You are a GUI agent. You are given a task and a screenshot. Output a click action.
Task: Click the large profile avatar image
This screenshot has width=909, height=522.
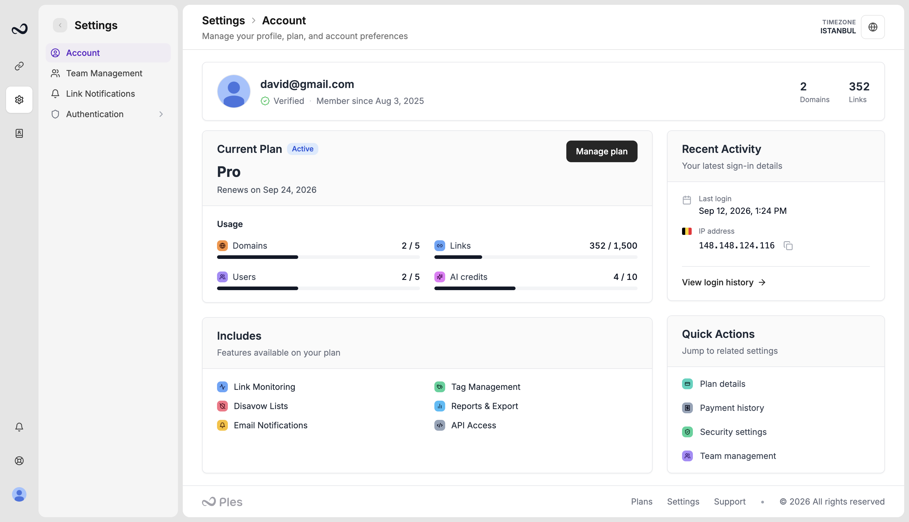[234, 91]
